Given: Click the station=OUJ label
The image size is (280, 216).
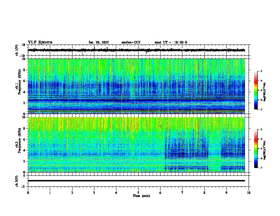Looking at the screenshot, I should click(131, 42).
